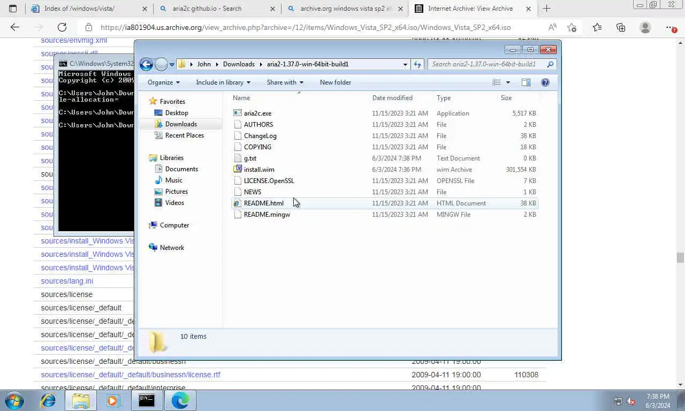Switch to Command Prompt on taskbar
Screen dimensions: 685x411
(147, 400)
